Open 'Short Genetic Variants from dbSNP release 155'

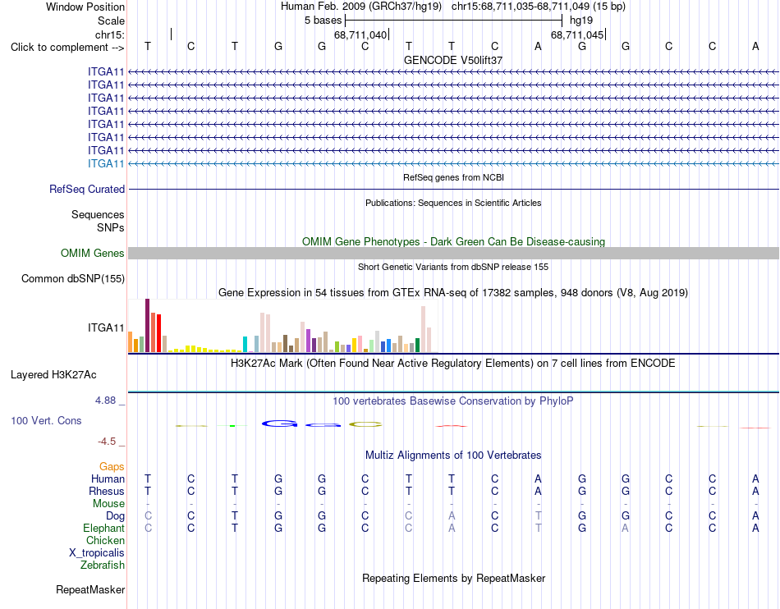point(453,267)
